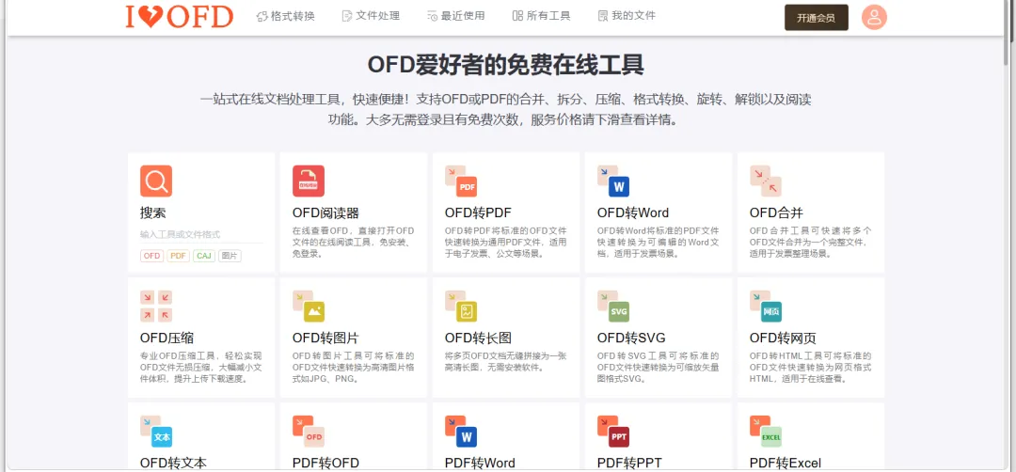Click the 搜索 card title
The width and height of the screenshot is (1016, 472).
tap(153, 213)
